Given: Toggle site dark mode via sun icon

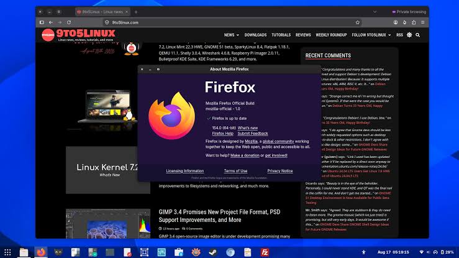Looking at the screenshot, I should [x=409, y=35].
